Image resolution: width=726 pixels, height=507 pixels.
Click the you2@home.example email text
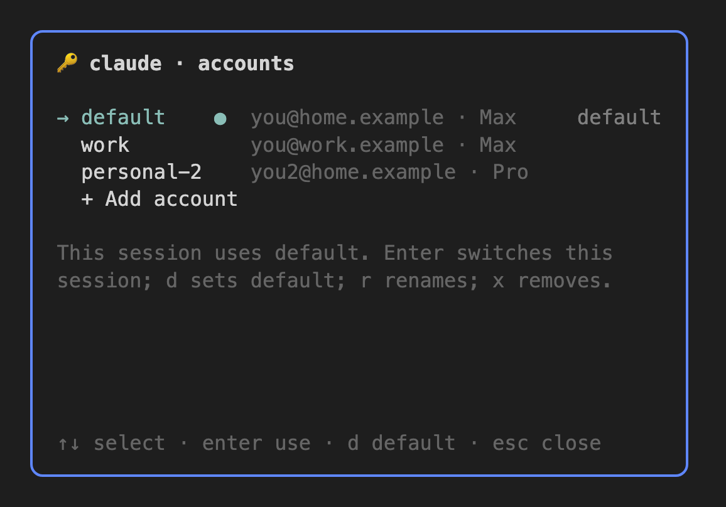tap(354, 172)
